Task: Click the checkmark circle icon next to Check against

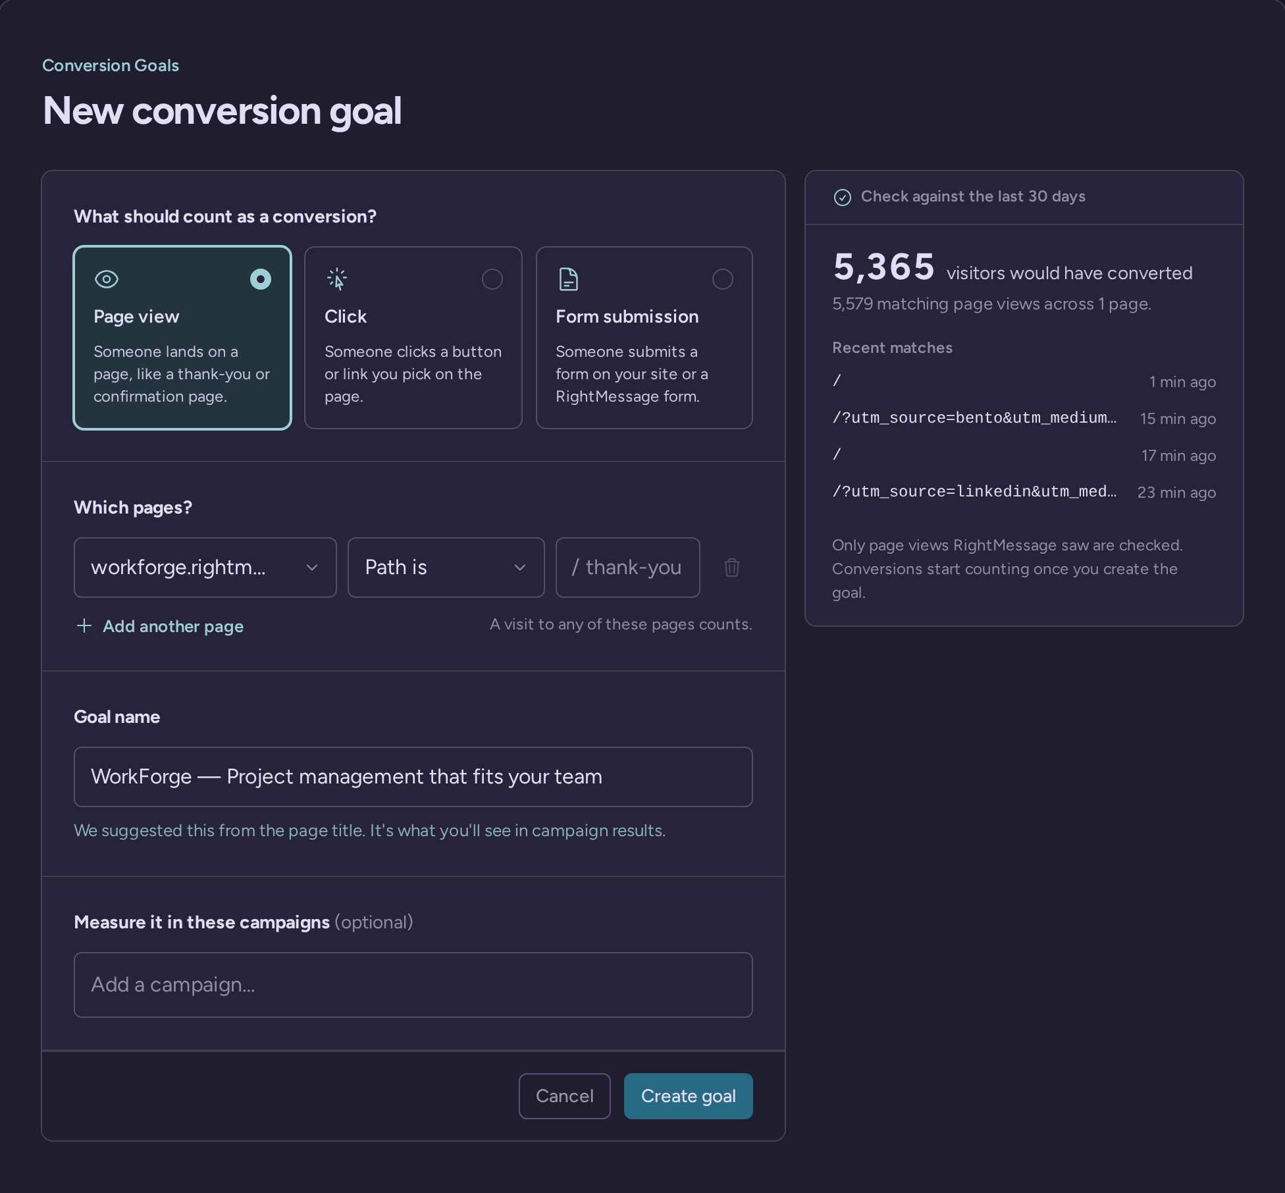Action: 843,197
